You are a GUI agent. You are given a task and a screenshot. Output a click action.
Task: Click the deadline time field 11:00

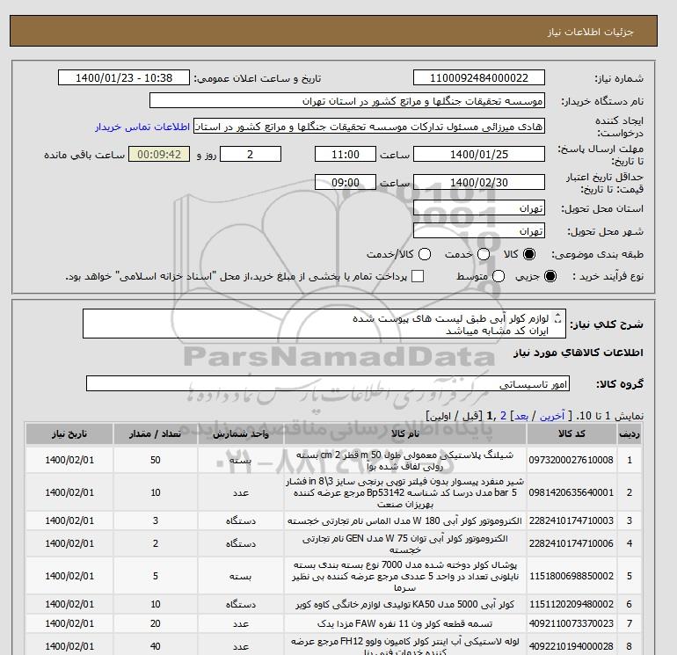coord(346,154)
